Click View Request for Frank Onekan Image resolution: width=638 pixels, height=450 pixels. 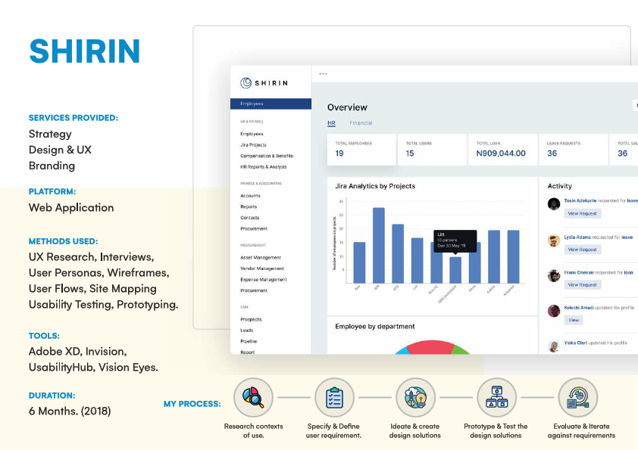pyautogui.click(x=582, y=285)
